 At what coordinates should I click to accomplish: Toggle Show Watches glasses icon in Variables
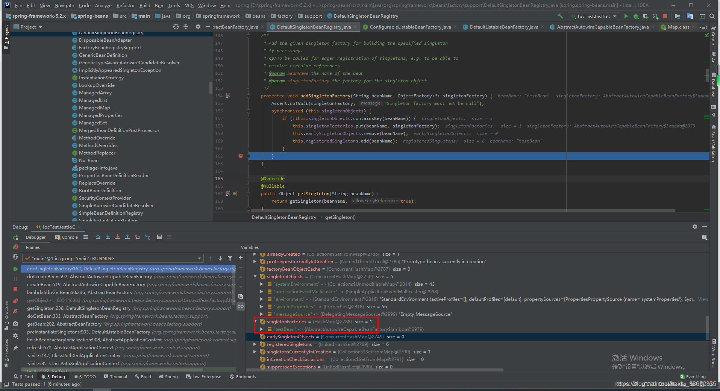pyautogui.click(x=241, y=306)
